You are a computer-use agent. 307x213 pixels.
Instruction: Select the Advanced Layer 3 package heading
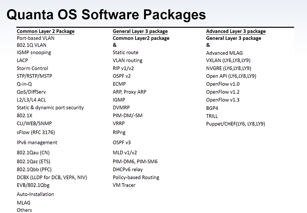(236, 31)
